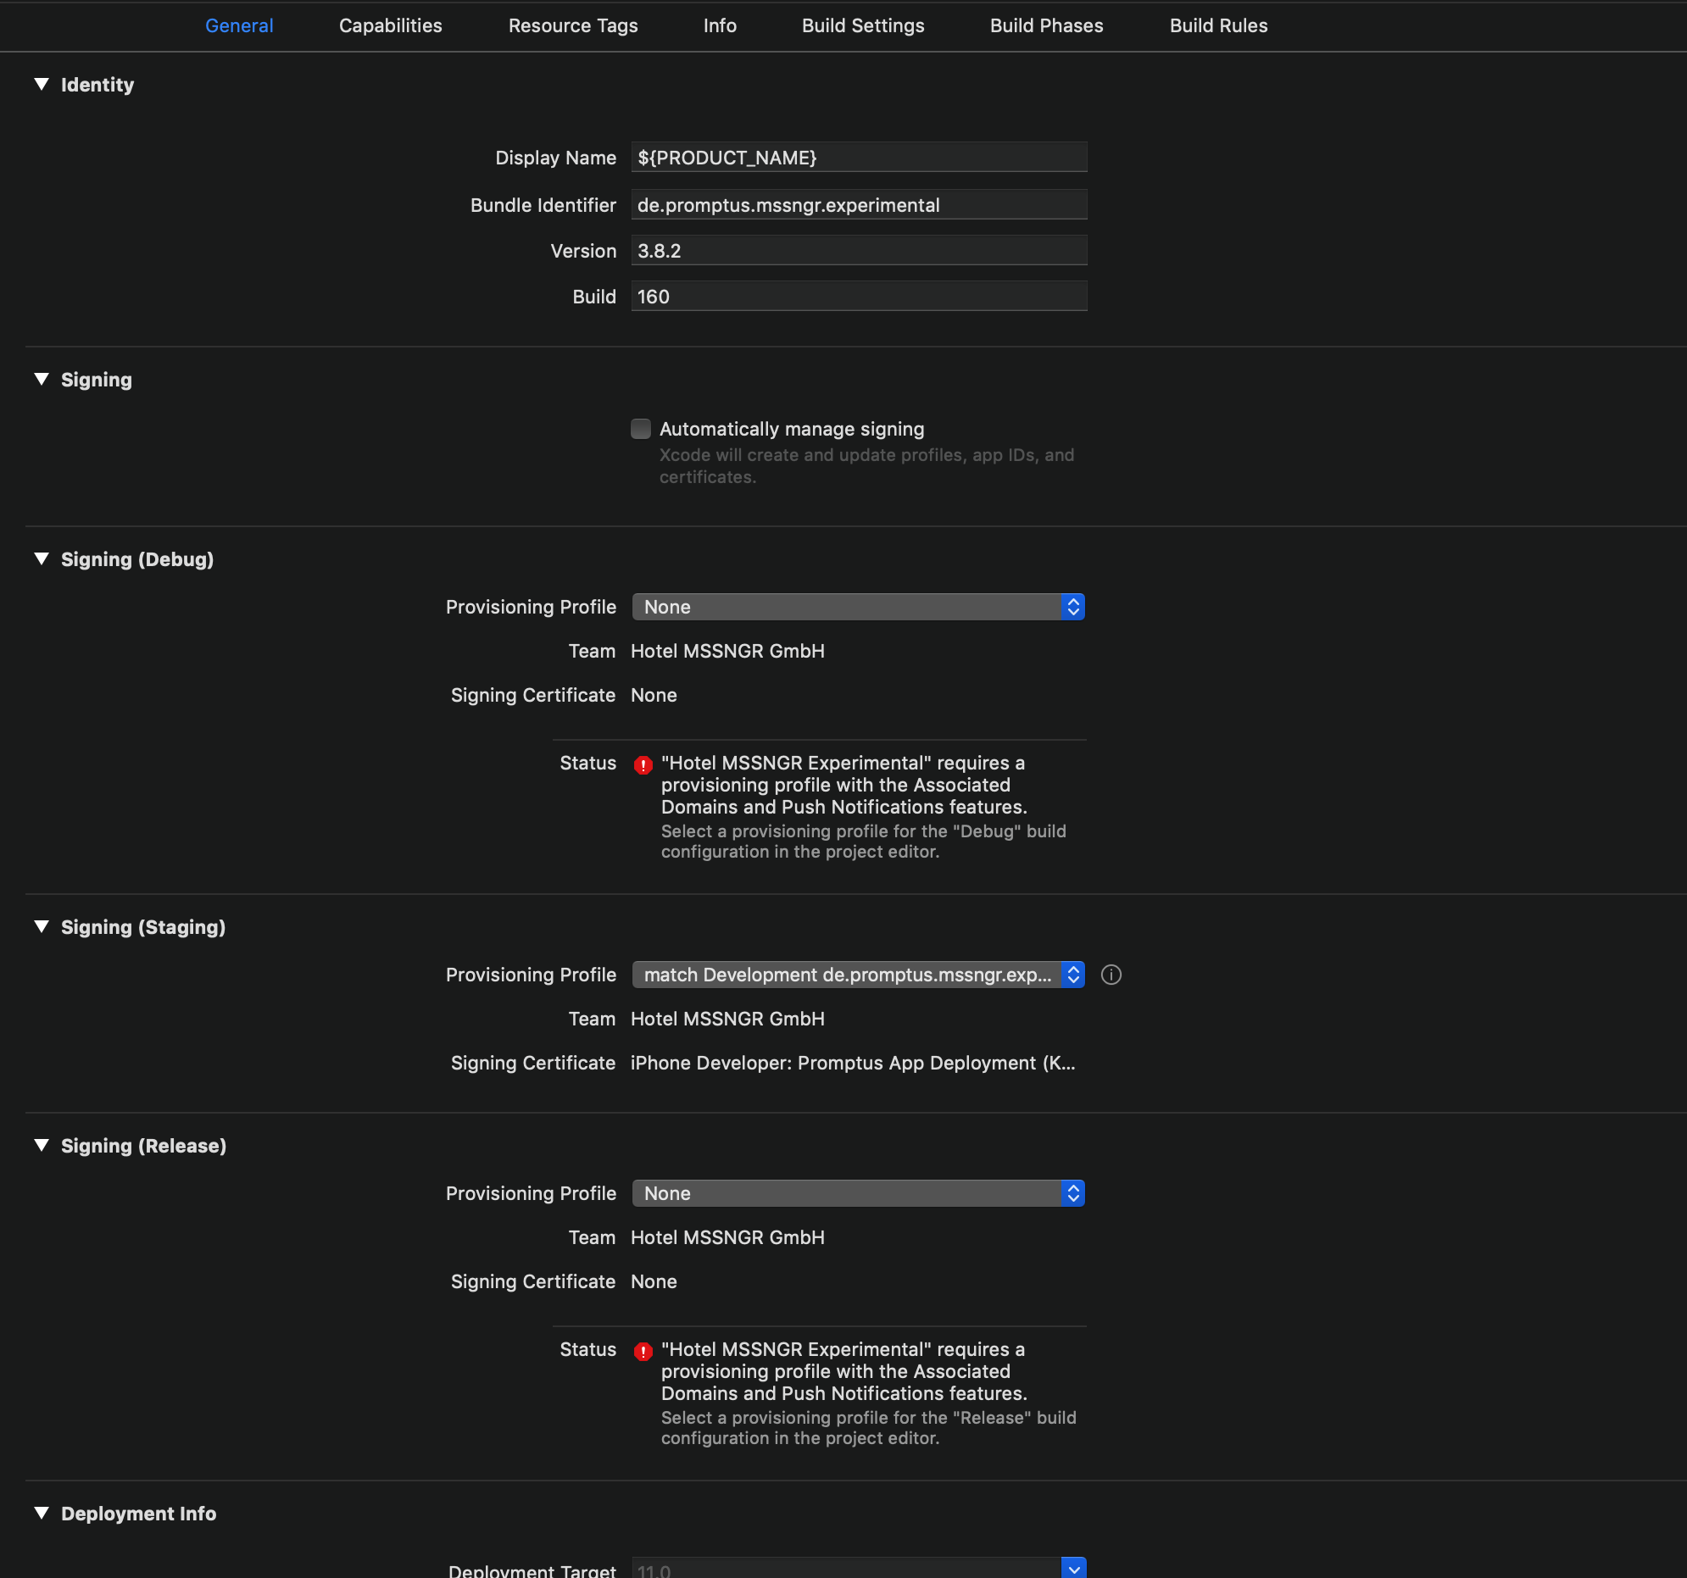This screenshot has height=1578, width=1687.
Task: Click the Display Name input field
Action: [x=859, y=157]
